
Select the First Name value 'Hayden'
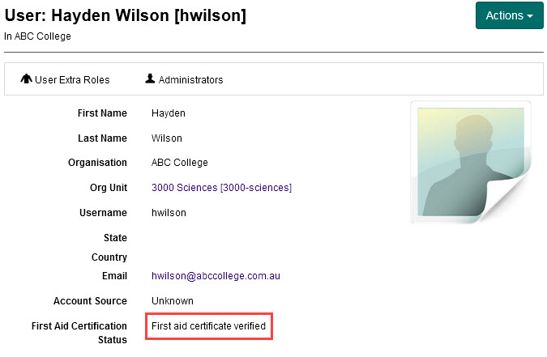pos(168,113)
